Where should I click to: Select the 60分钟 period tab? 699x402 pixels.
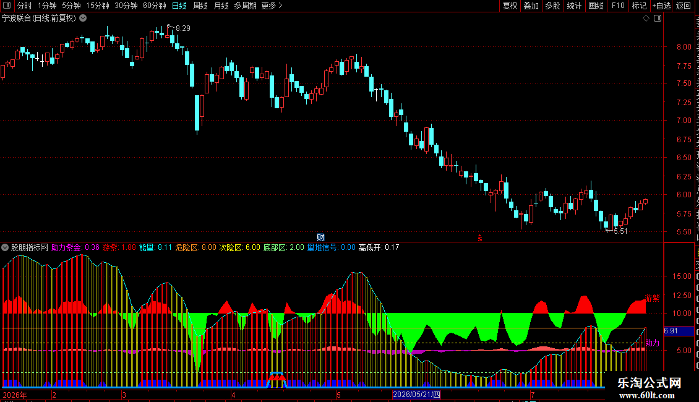[x=154, y=6]
